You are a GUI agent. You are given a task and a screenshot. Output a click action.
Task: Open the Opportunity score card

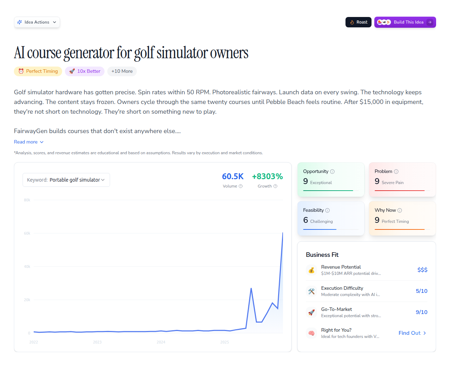331,180
